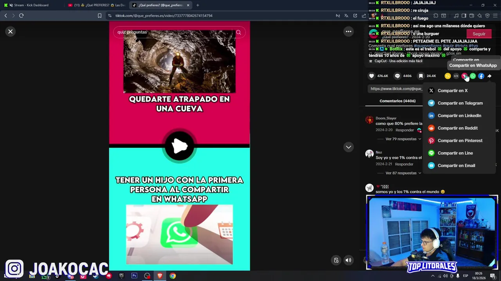Open the system tray volume icon

445,276
